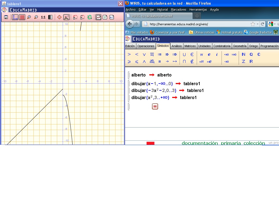Screen dimensions: 279x209
Task: Open the Google Traductor bookmark
Action: point(258,32)
